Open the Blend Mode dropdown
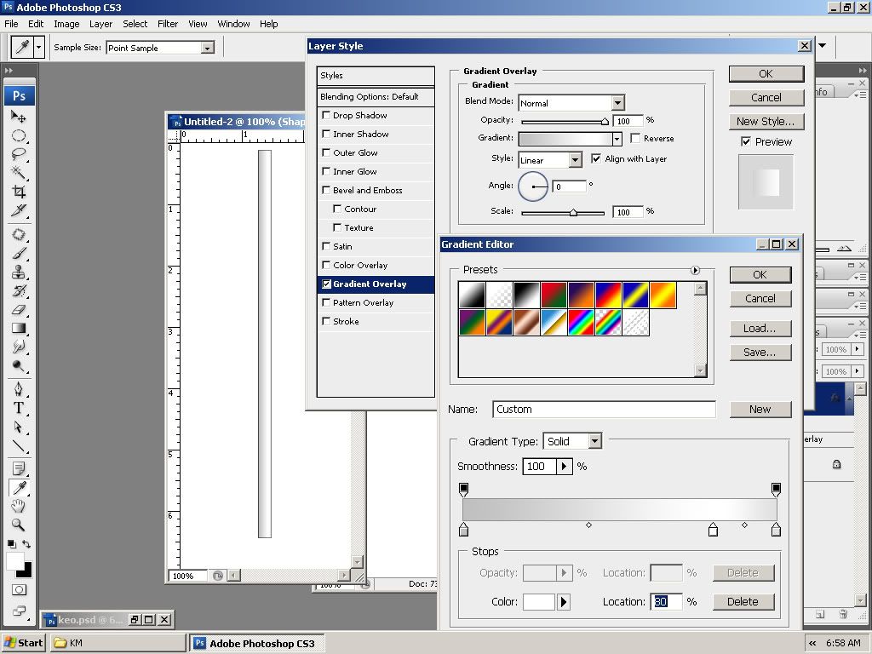The image size is (872, 654). coord(617,103)
